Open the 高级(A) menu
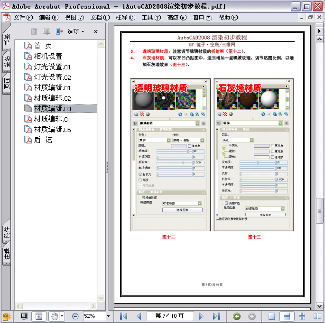 [177, 18]
